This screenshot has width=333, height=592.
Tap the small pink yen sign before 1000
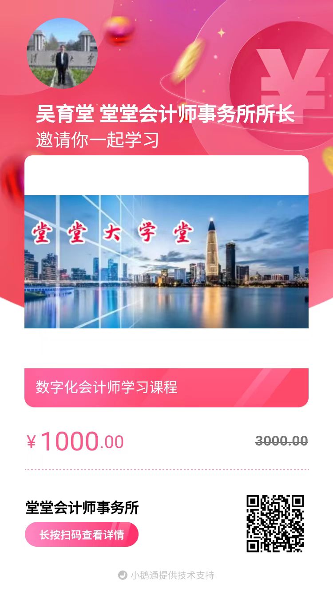(x=31, y=442)
